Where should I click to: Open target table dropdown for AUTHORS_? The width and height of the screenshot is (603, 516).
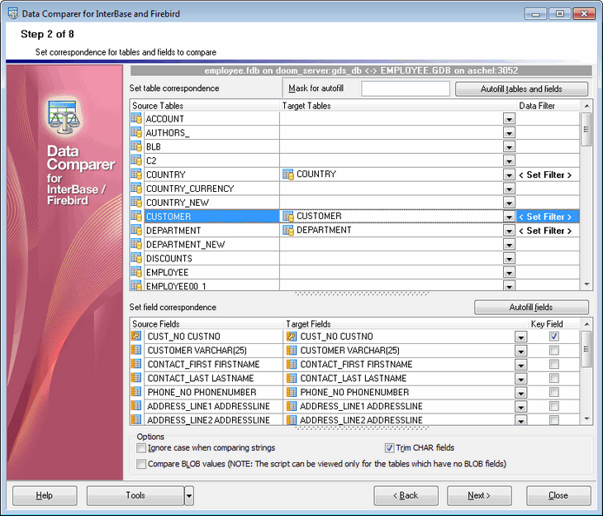509,133
